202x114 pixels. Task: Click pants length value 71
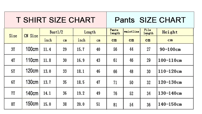coord(115,82)
